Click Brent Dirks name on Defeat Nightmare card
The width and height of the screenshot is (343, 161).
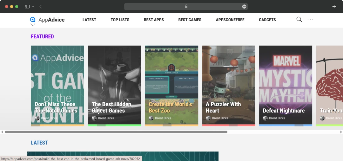277,118
